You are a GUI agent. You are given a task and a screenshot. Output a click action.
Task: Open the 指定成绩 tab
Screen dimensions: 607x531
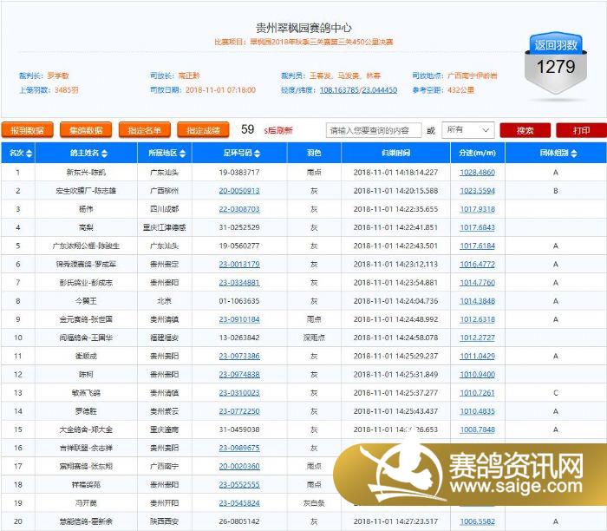(203, 130)
